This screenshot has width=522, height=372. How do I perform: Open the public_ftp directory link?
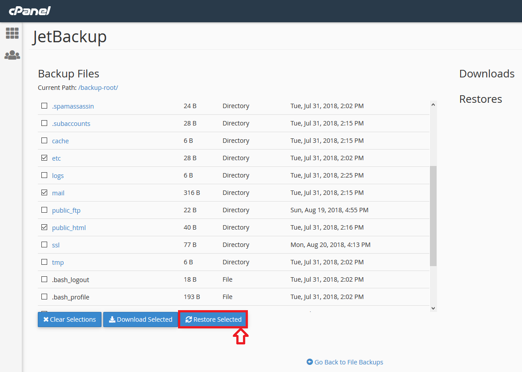(66, 210)
